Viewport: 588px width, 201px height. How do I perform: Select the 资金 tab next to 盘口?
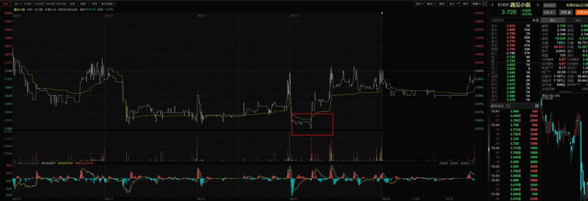point(577,20)
